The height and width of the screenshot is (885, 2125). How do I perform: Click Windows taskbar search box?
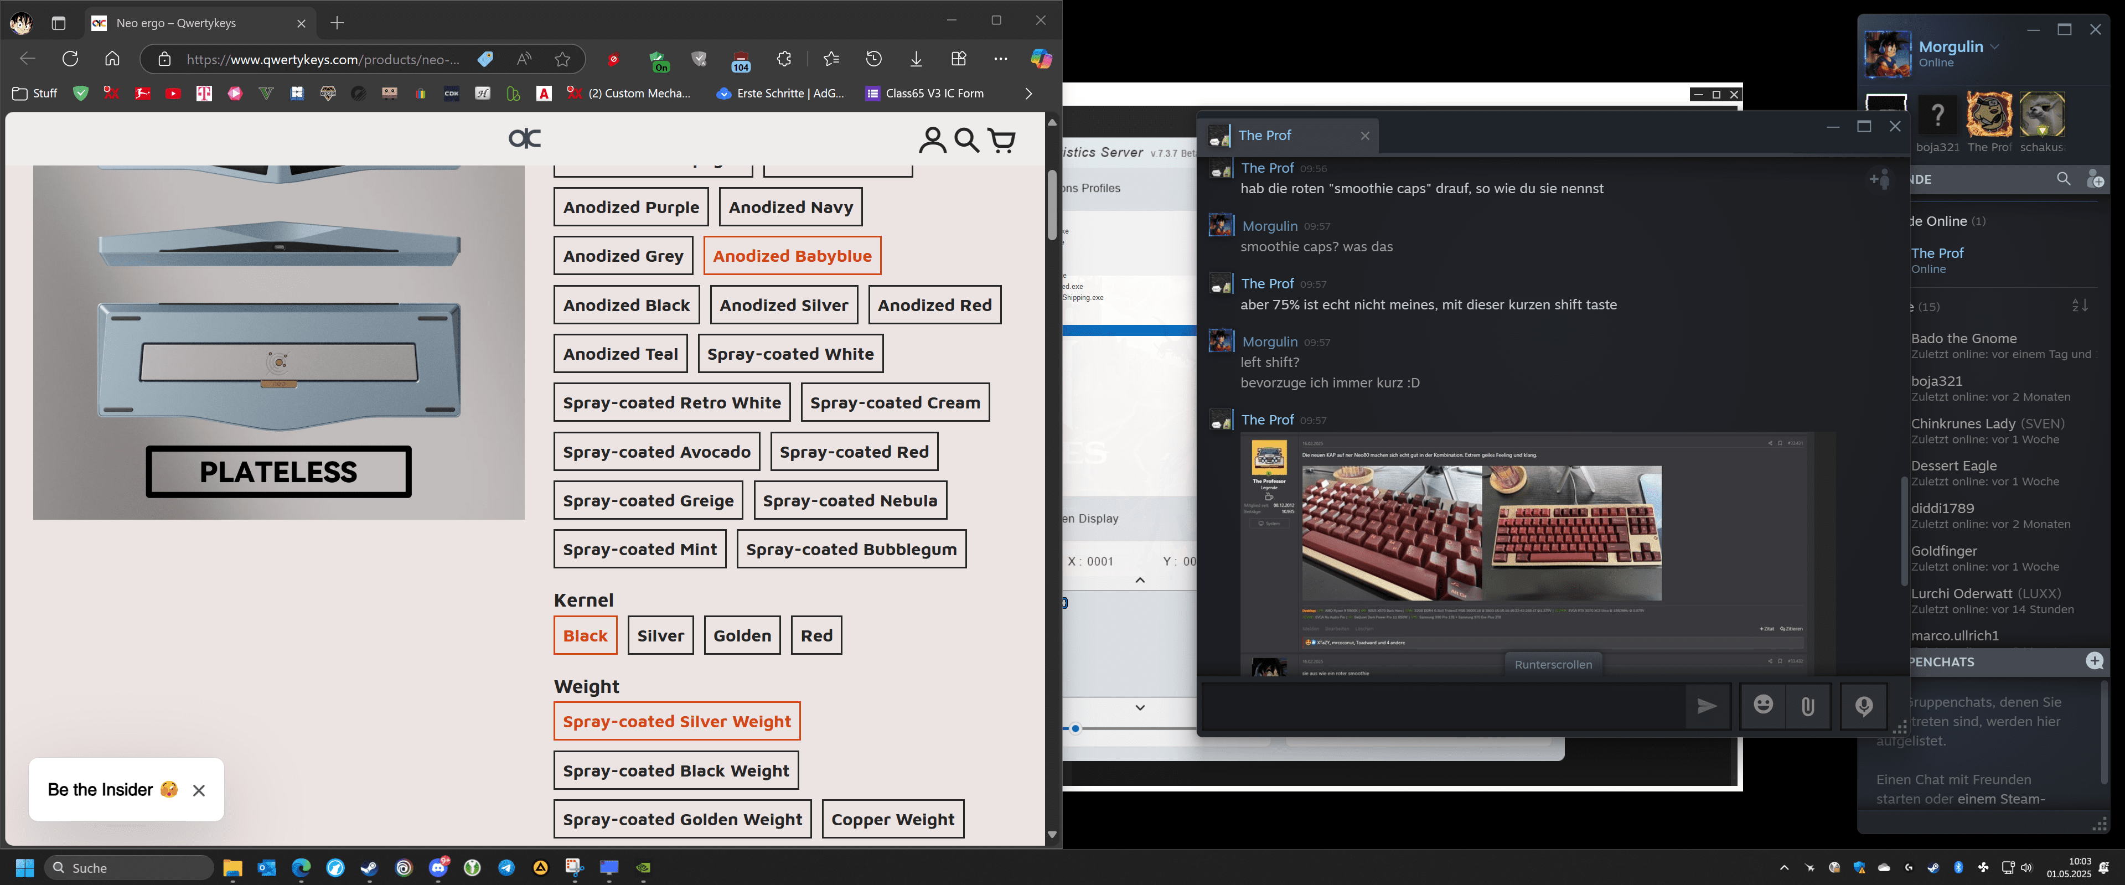tap(128, 868)
